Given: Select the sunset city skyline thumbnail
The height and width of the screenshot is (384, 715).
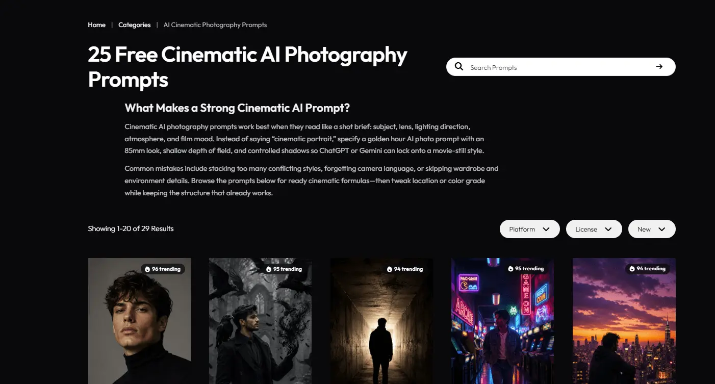Looking at the screenshot, I should point(624,321).
